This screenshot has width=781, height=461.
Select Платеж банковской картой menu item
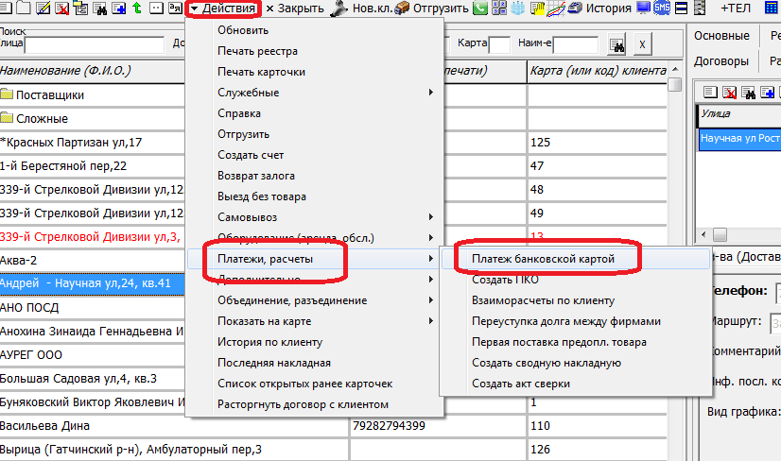[x=544, y=258]
